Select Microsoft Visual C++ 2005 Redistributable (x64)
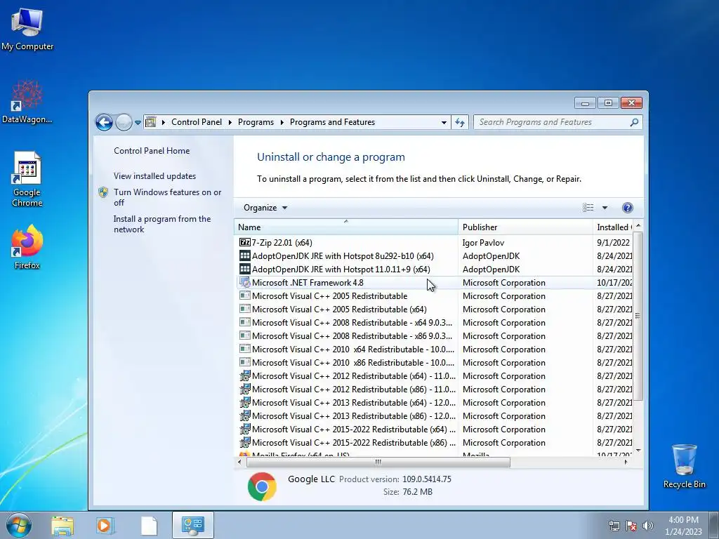719x539 pixels. click(x=339, y=310)
